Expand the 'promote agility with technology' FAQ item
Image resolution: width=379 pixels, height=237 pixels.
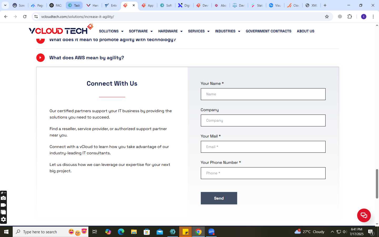[x=113, y=40]
